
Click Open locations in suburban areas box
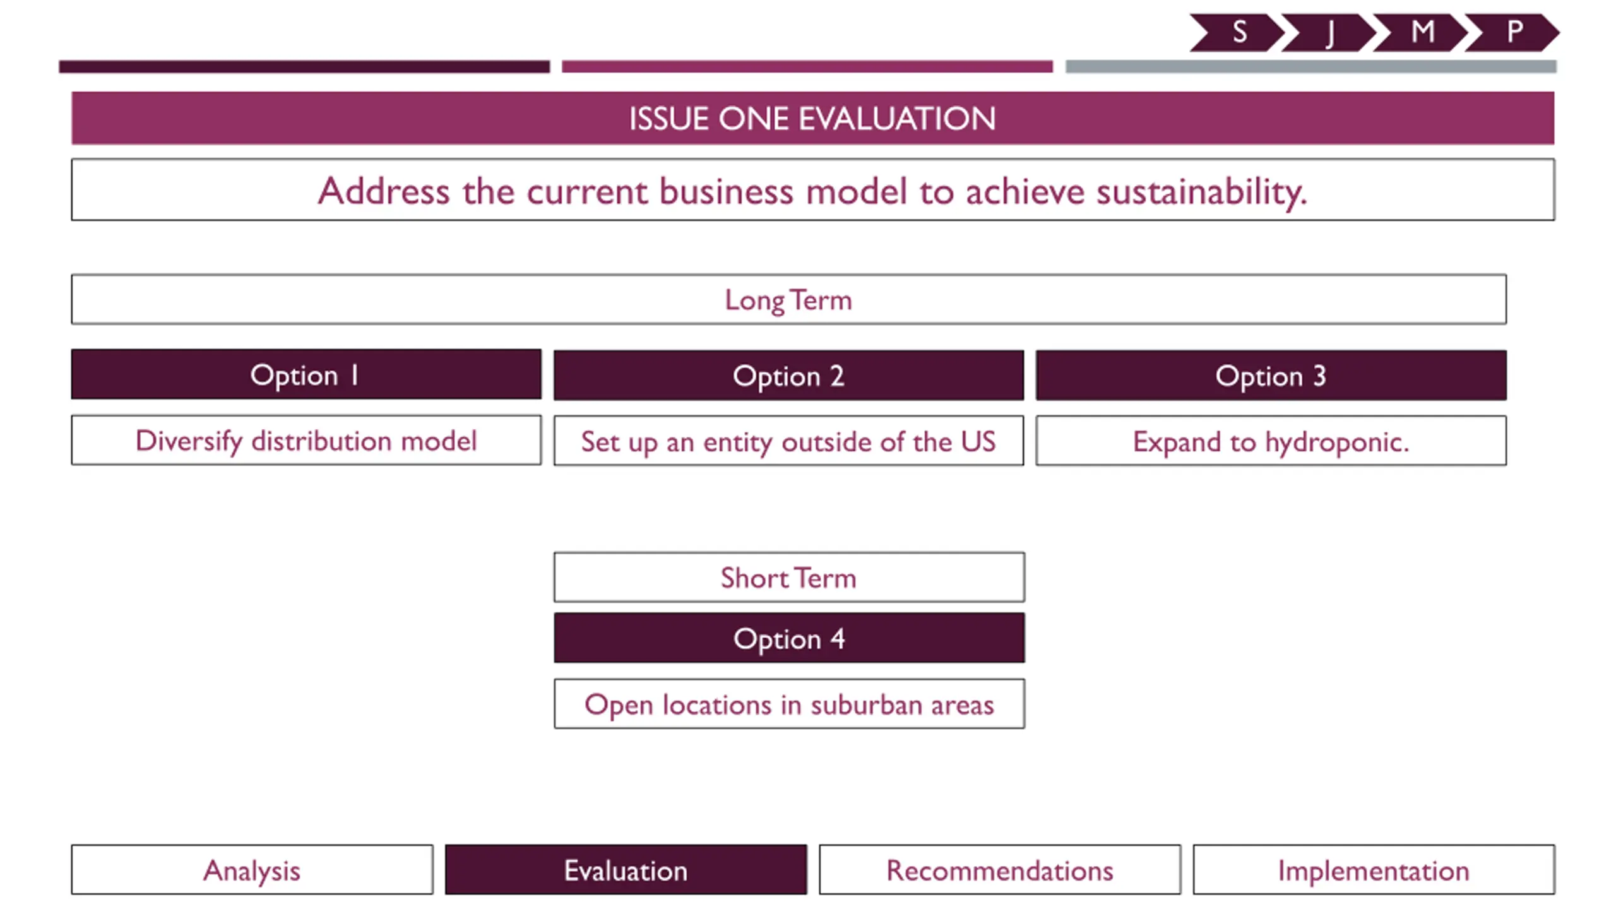coord(789,704)
